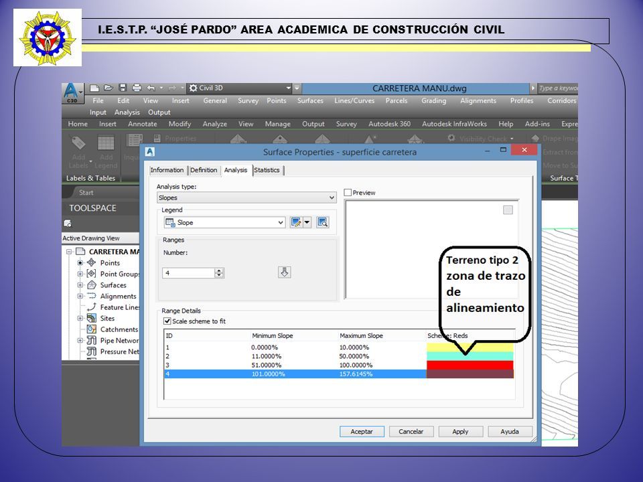Screen dimensions: 643x482
Task: Click the Points icon in the Toolspace tree
Action: click(92, 262)
